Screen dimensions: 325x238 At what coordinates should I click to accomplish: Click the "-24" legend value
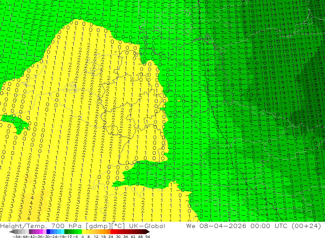54,237
